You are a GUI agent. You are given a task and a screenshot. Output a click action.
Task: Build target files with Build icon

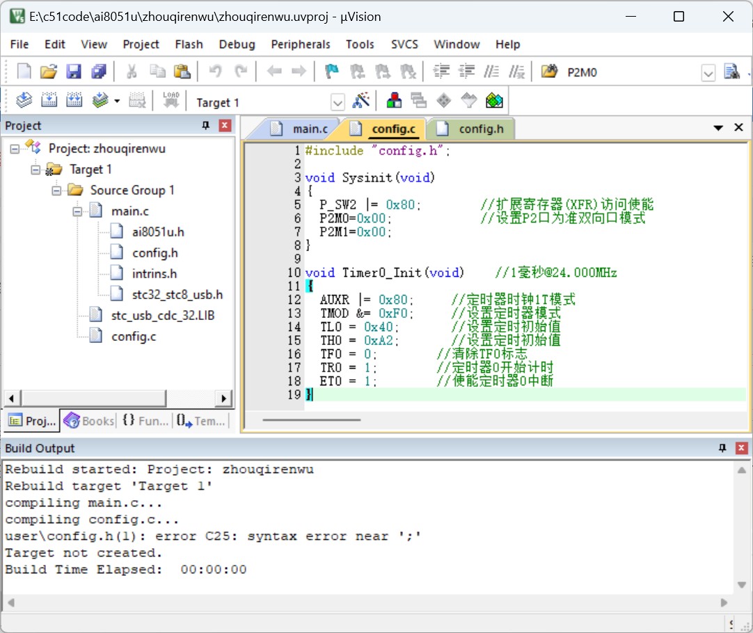tap(49, 100)
